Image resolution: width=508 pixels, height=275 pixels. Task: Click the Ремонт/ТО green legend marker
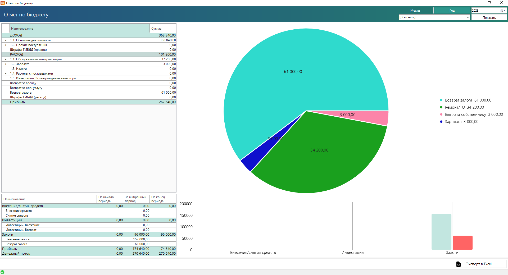[x=441, y=107]
